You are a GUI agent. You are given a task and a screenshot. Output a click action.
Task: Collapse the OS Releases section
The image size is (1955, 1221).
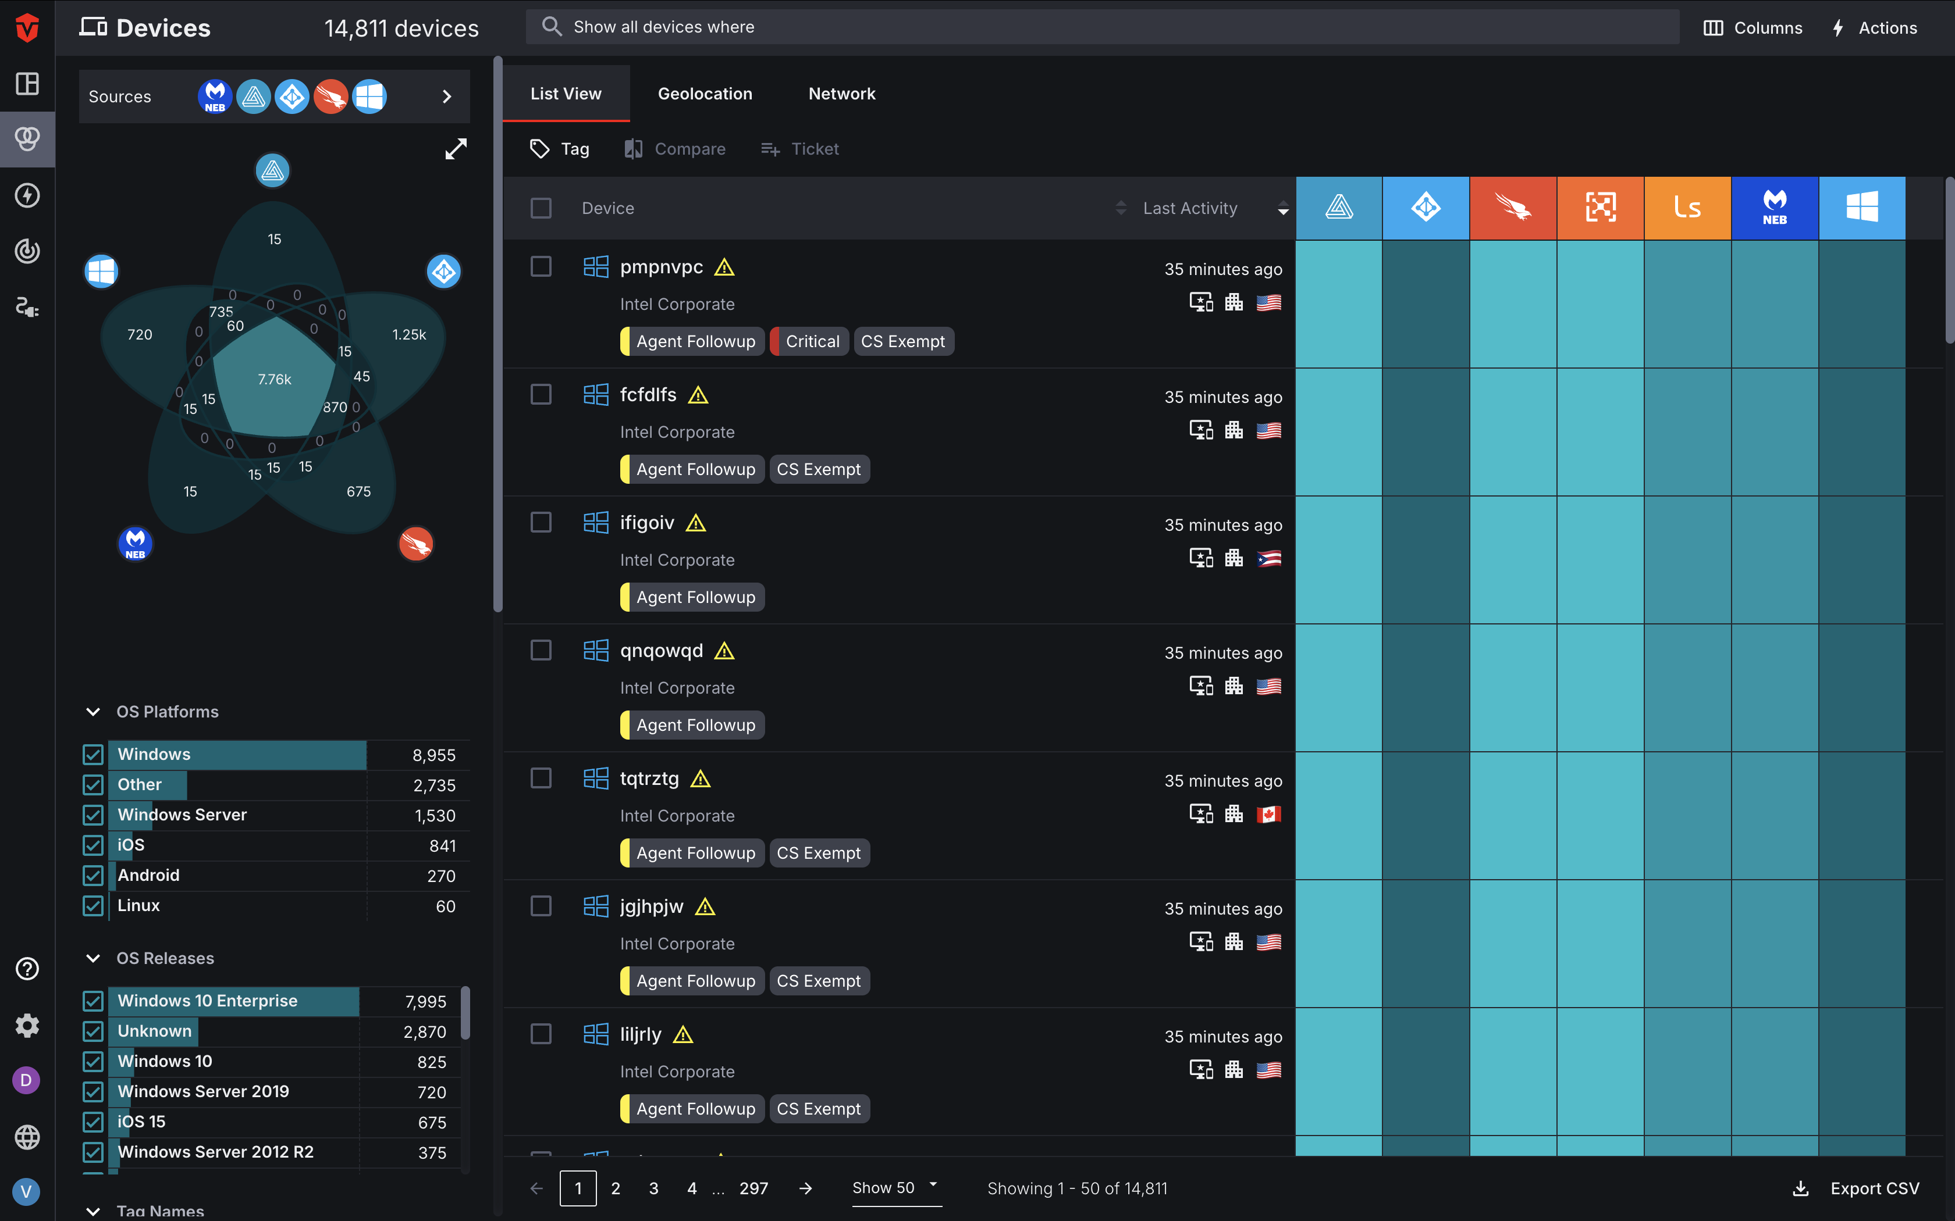(x=93, y=958)
